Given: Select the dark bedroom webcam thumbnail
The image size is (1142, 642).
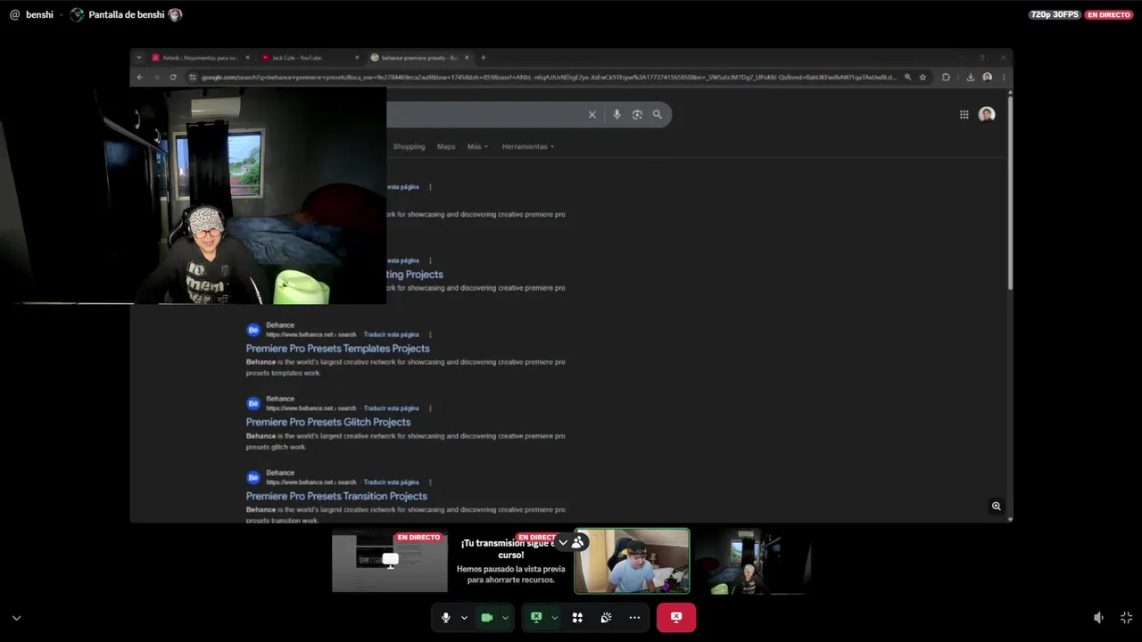Looking at the screenshot, I should point(752,561).
